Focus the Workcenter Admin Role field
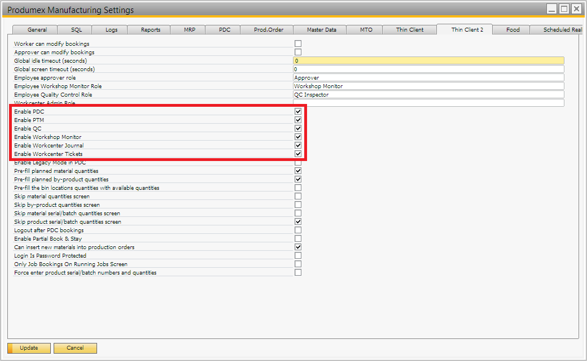 pyautogui.click(x=428, y=103)
